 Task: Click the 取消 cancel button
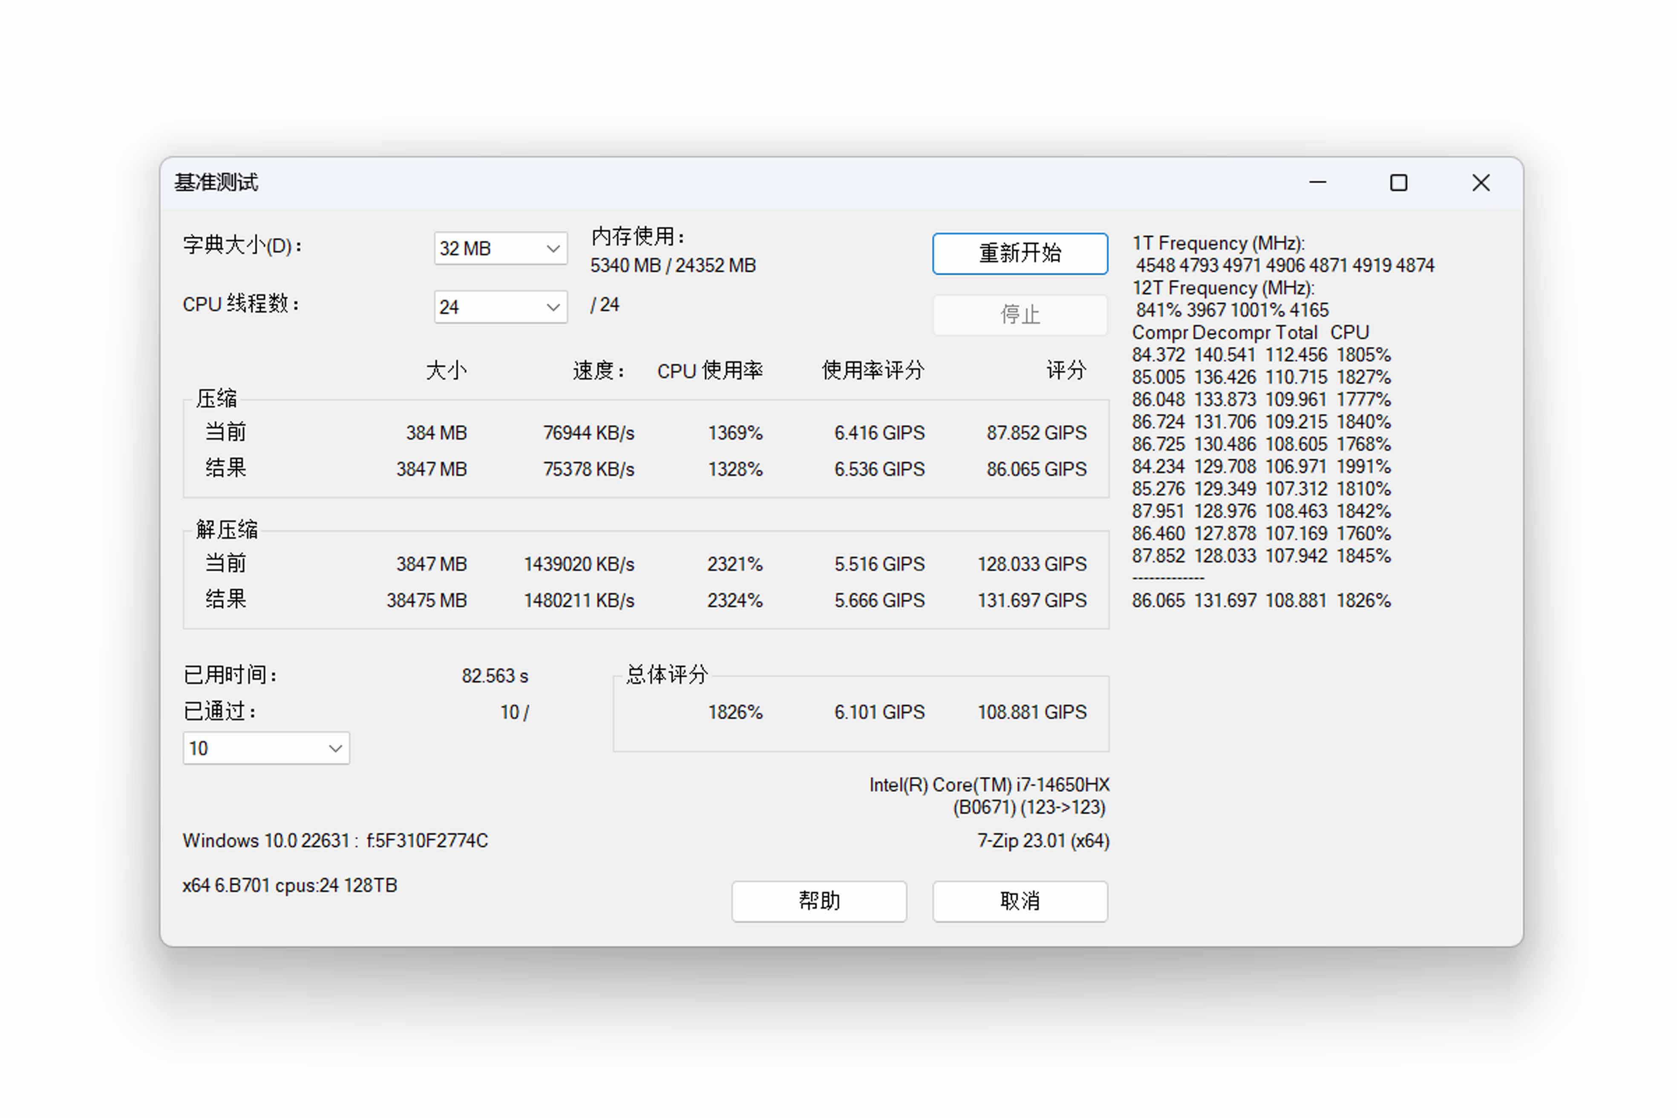[1020, 901]
